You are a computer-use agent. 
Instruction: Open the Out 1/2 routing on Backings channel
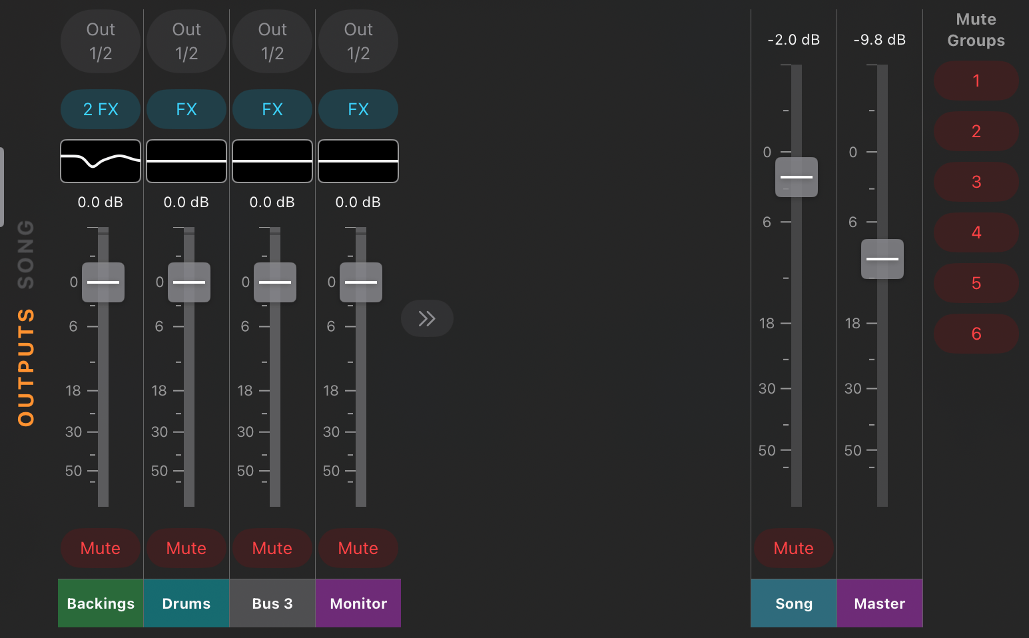(x=100, y=41)
